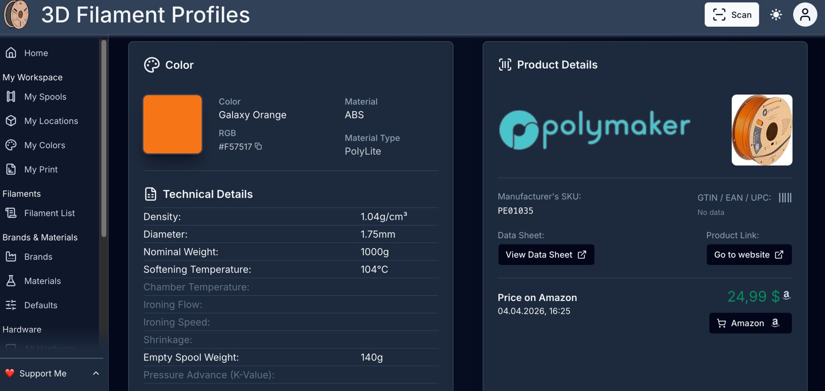Open the Amazon purchase button
This screenshot has height=391, width=825.
[x=750, y=323]
